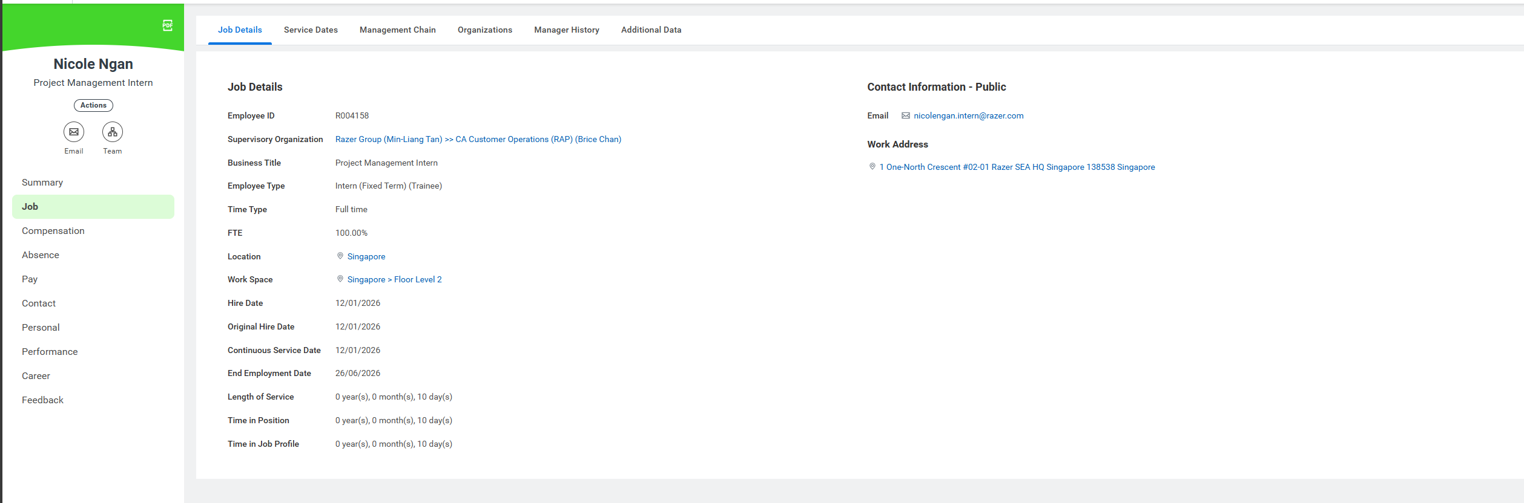Select the Employee ID value R004158
Image resolution: width=1524 pixels, height=503 pixels.
352,115
